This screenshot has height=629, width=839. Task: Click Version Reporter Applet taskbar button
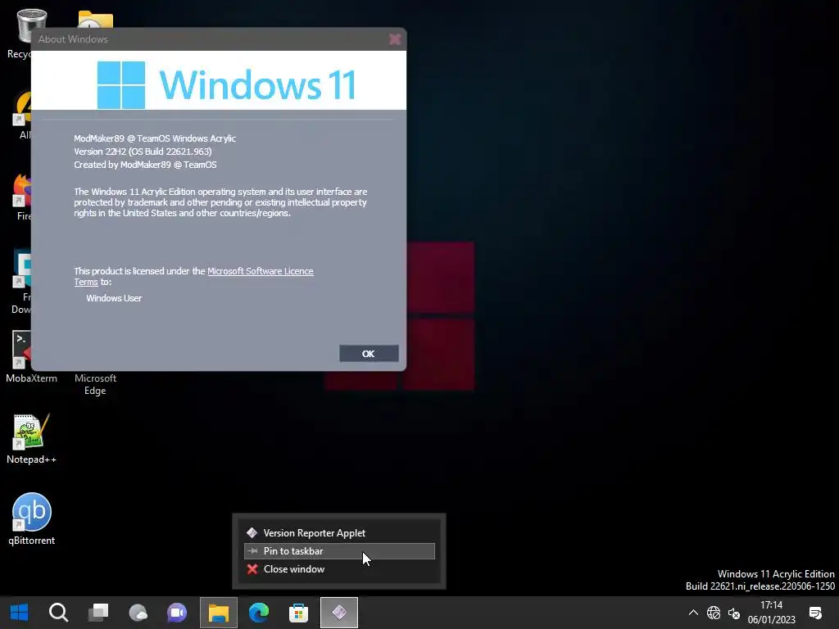click(x=338, y=613)
